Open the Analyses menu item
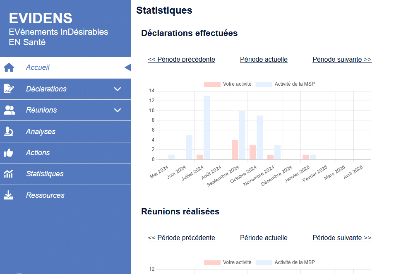 (x=41, y=132)
